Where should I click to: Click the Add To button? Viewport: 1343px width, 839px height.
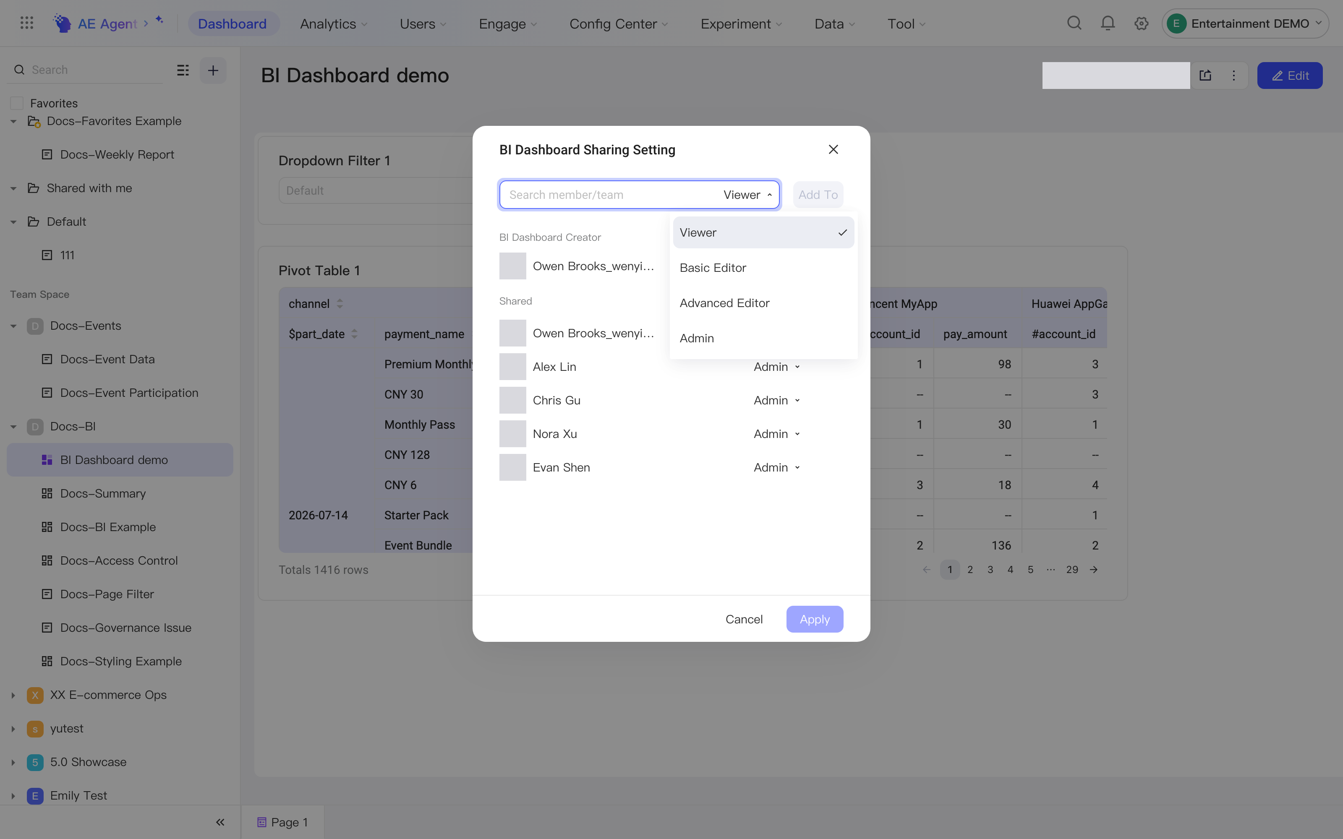(818, 195)
